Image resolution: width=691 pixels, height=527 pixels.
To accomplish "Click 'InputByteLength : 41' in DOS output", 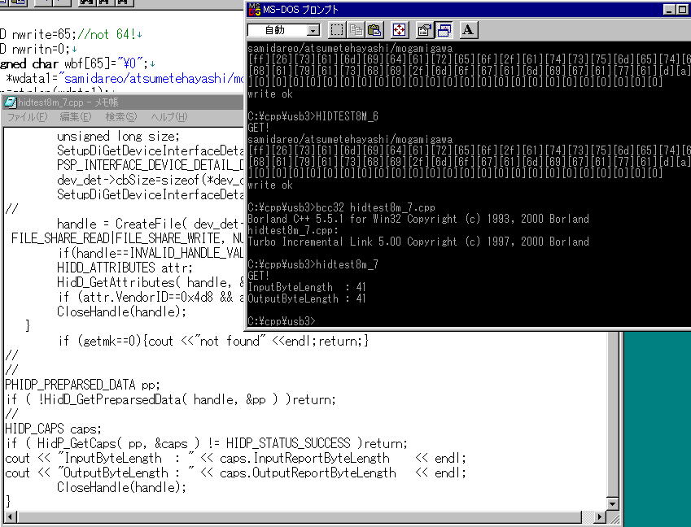I will (x=307, y=287).
